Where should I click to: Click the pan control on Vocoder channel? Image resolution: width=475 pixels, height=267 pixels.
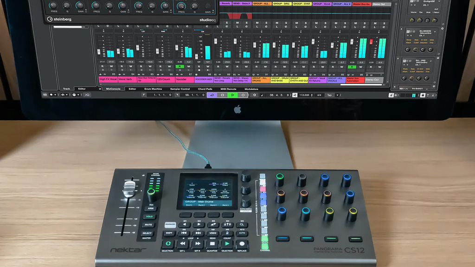click(x=183, y=31)
